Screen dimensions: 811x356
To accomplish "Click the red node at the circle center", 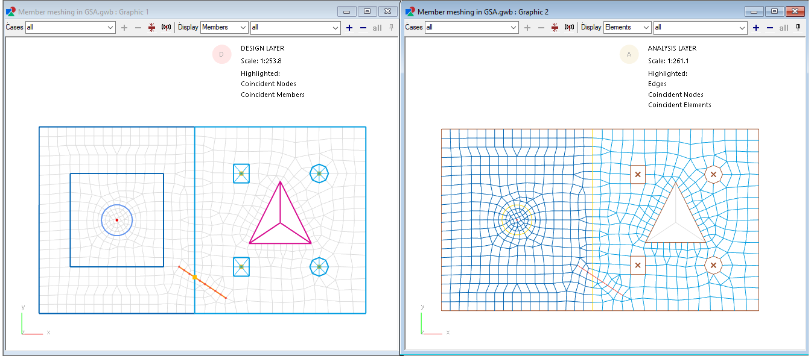I will 116,220.
